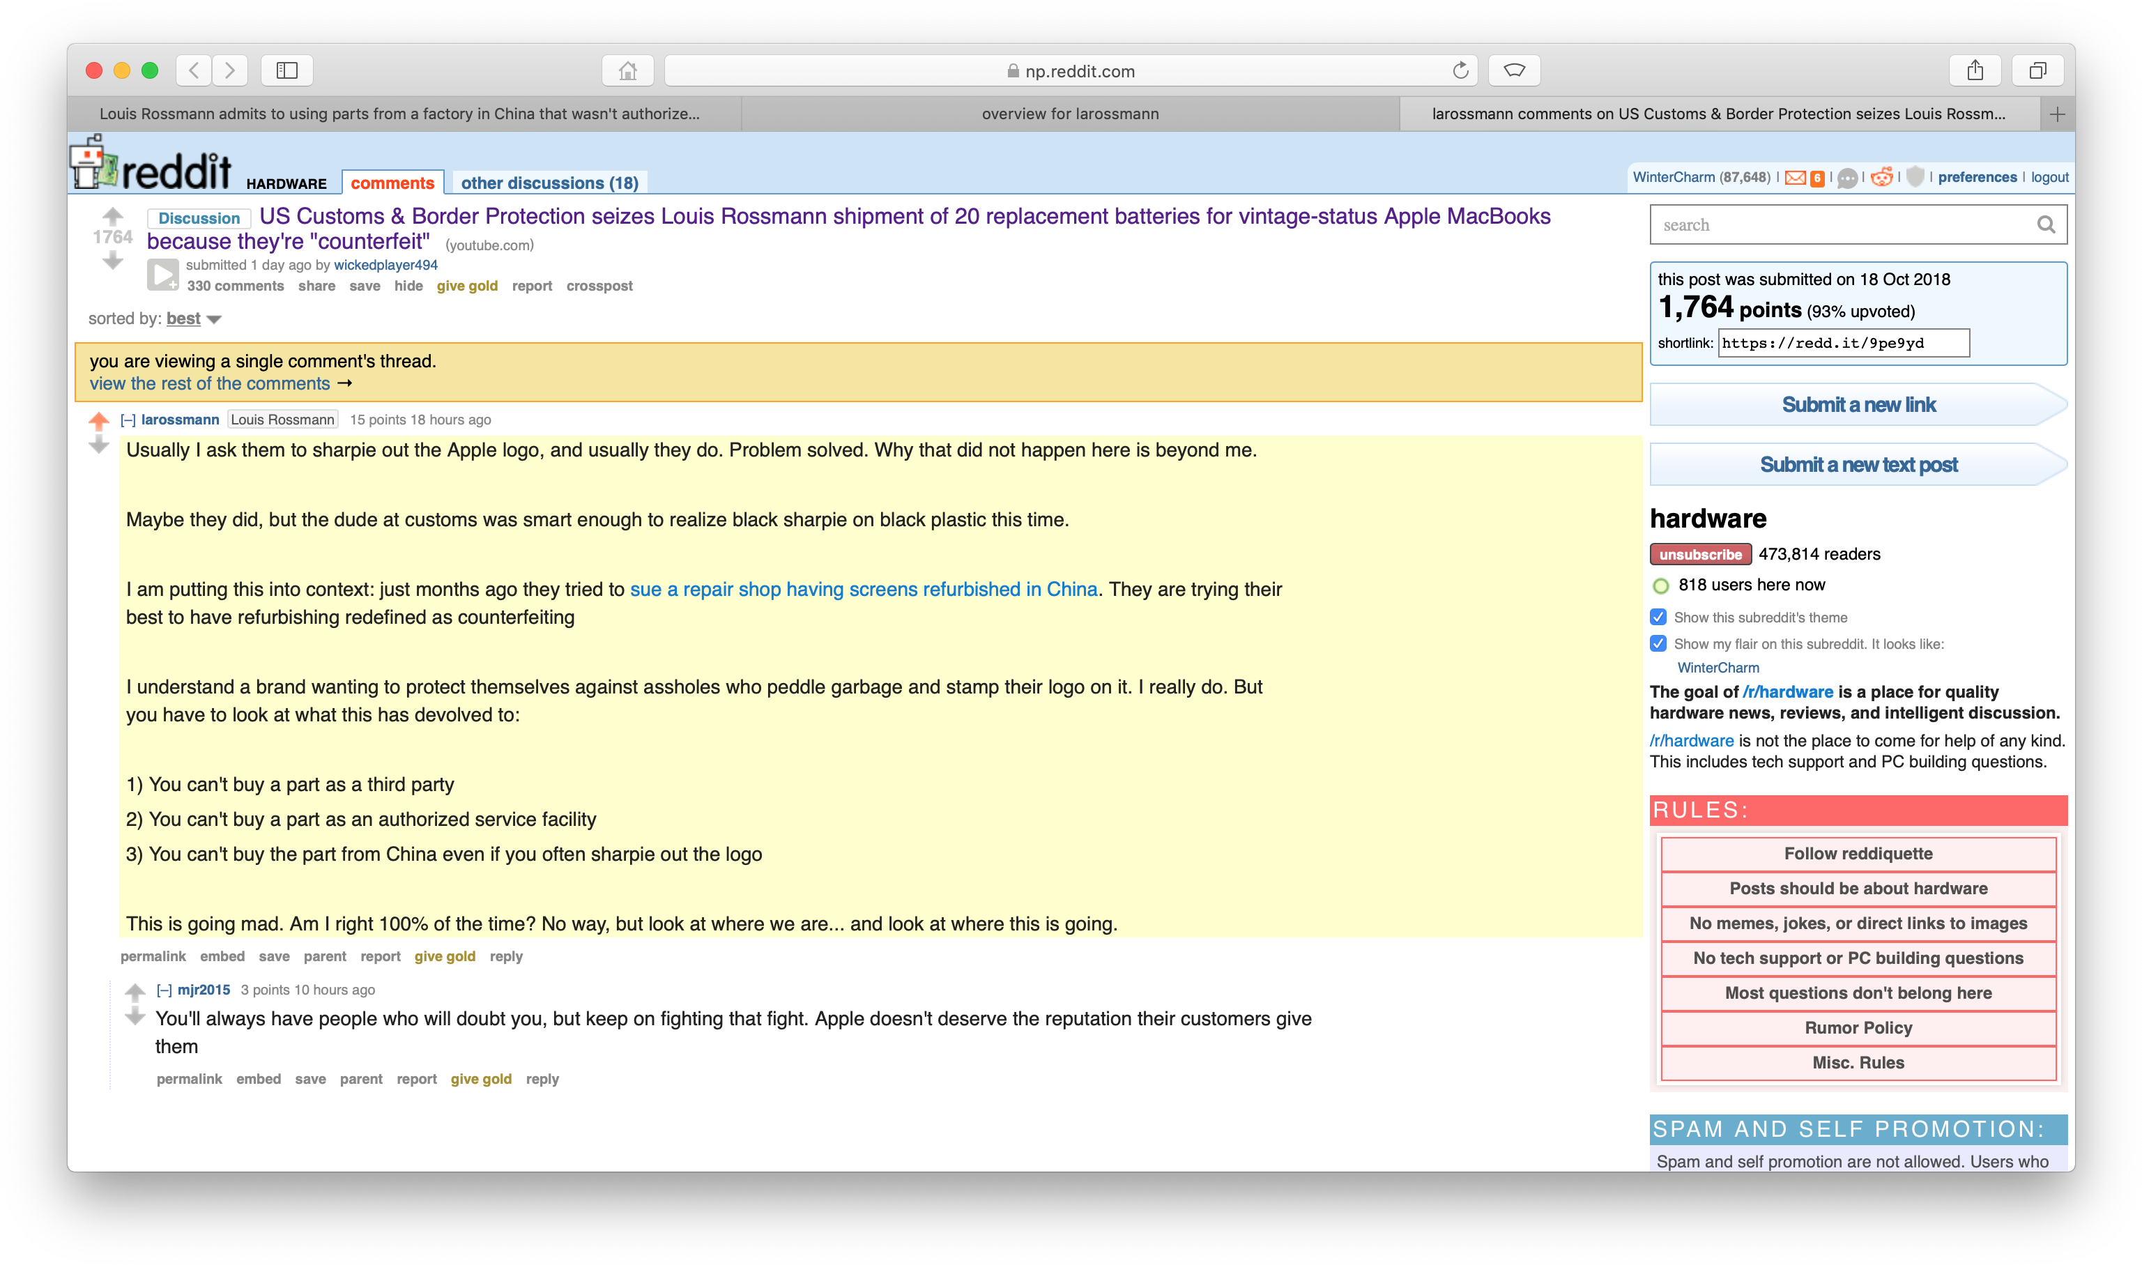
Task: Open the Safari home page button
Action: [628, 71]
